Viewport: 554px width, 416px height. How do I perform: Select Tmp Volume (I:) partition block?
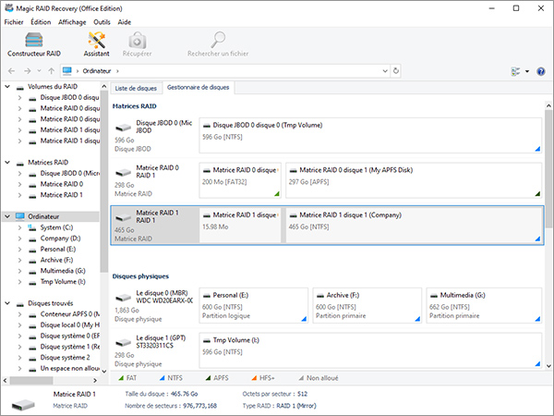(x=370, y=350)
